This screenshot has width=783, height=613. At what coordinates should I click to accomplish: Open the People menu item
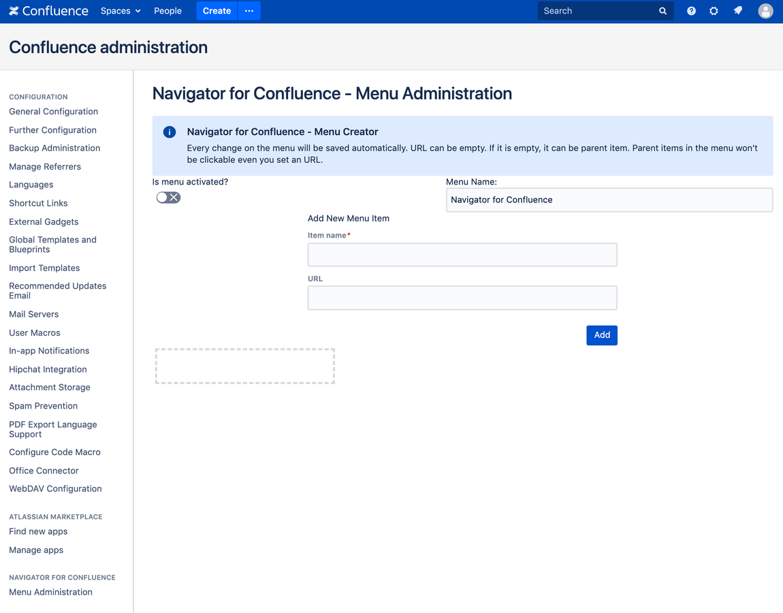pyautogui.click(x=167, y=11)
